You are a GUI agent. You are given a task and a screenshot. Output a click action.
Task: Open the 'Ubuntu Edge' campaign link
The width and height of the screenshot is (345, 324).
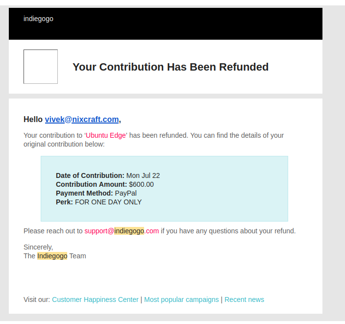[x=105, y=135]
